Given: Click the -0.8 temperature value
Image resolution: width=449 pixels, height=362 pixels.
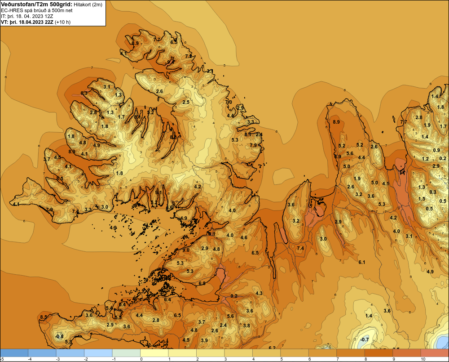Looking at the screenshot, I should pos(59,336).
